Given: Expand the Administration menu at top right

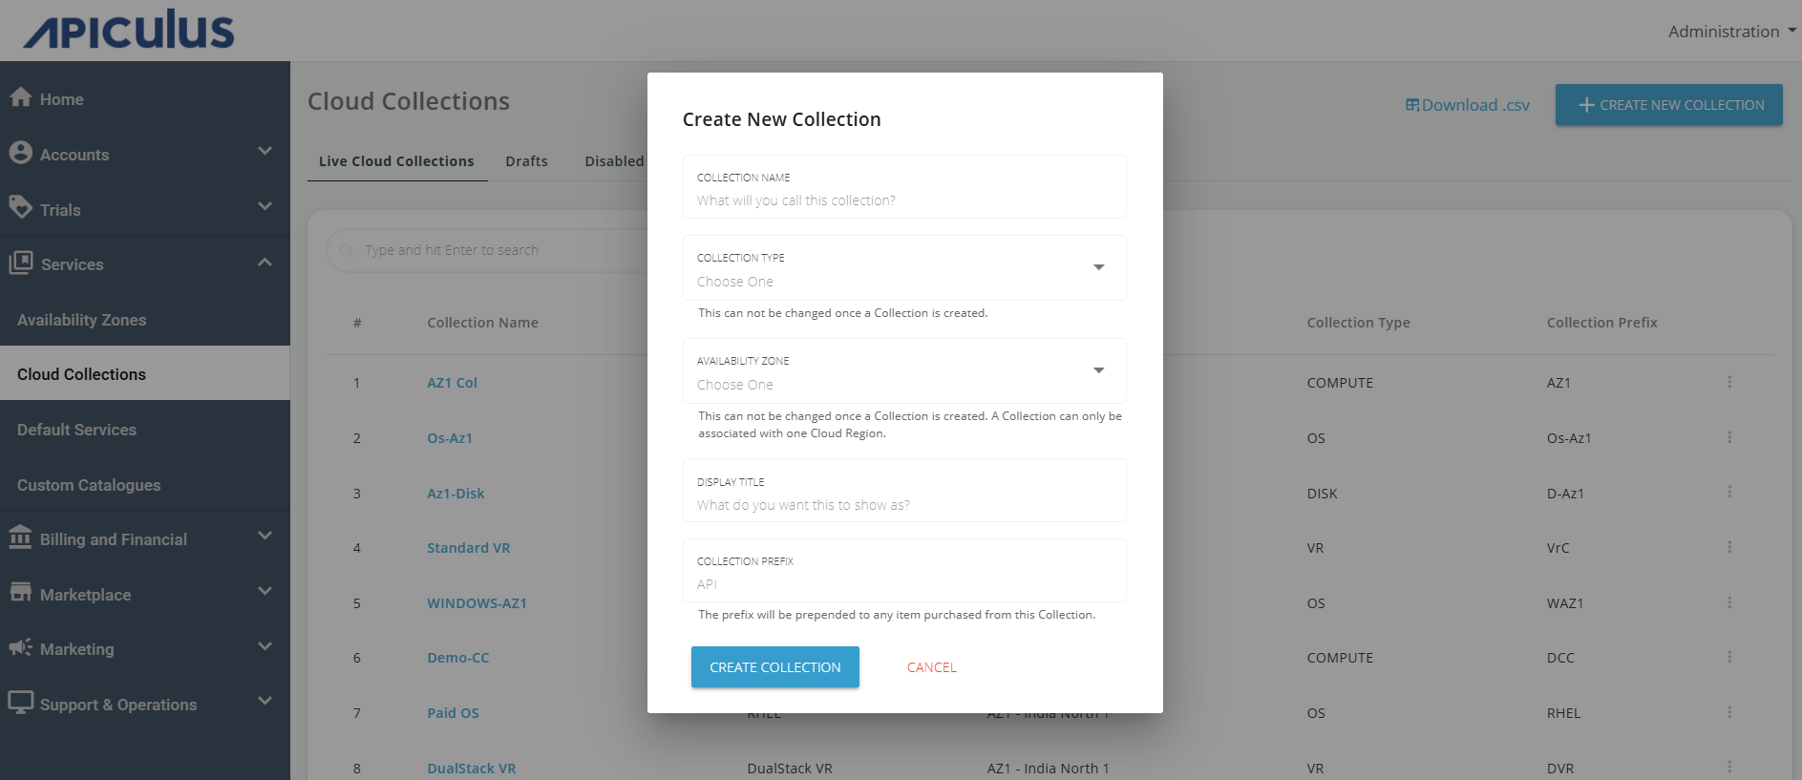Looking at the screenshot, I should click(x=1731, y=32).
